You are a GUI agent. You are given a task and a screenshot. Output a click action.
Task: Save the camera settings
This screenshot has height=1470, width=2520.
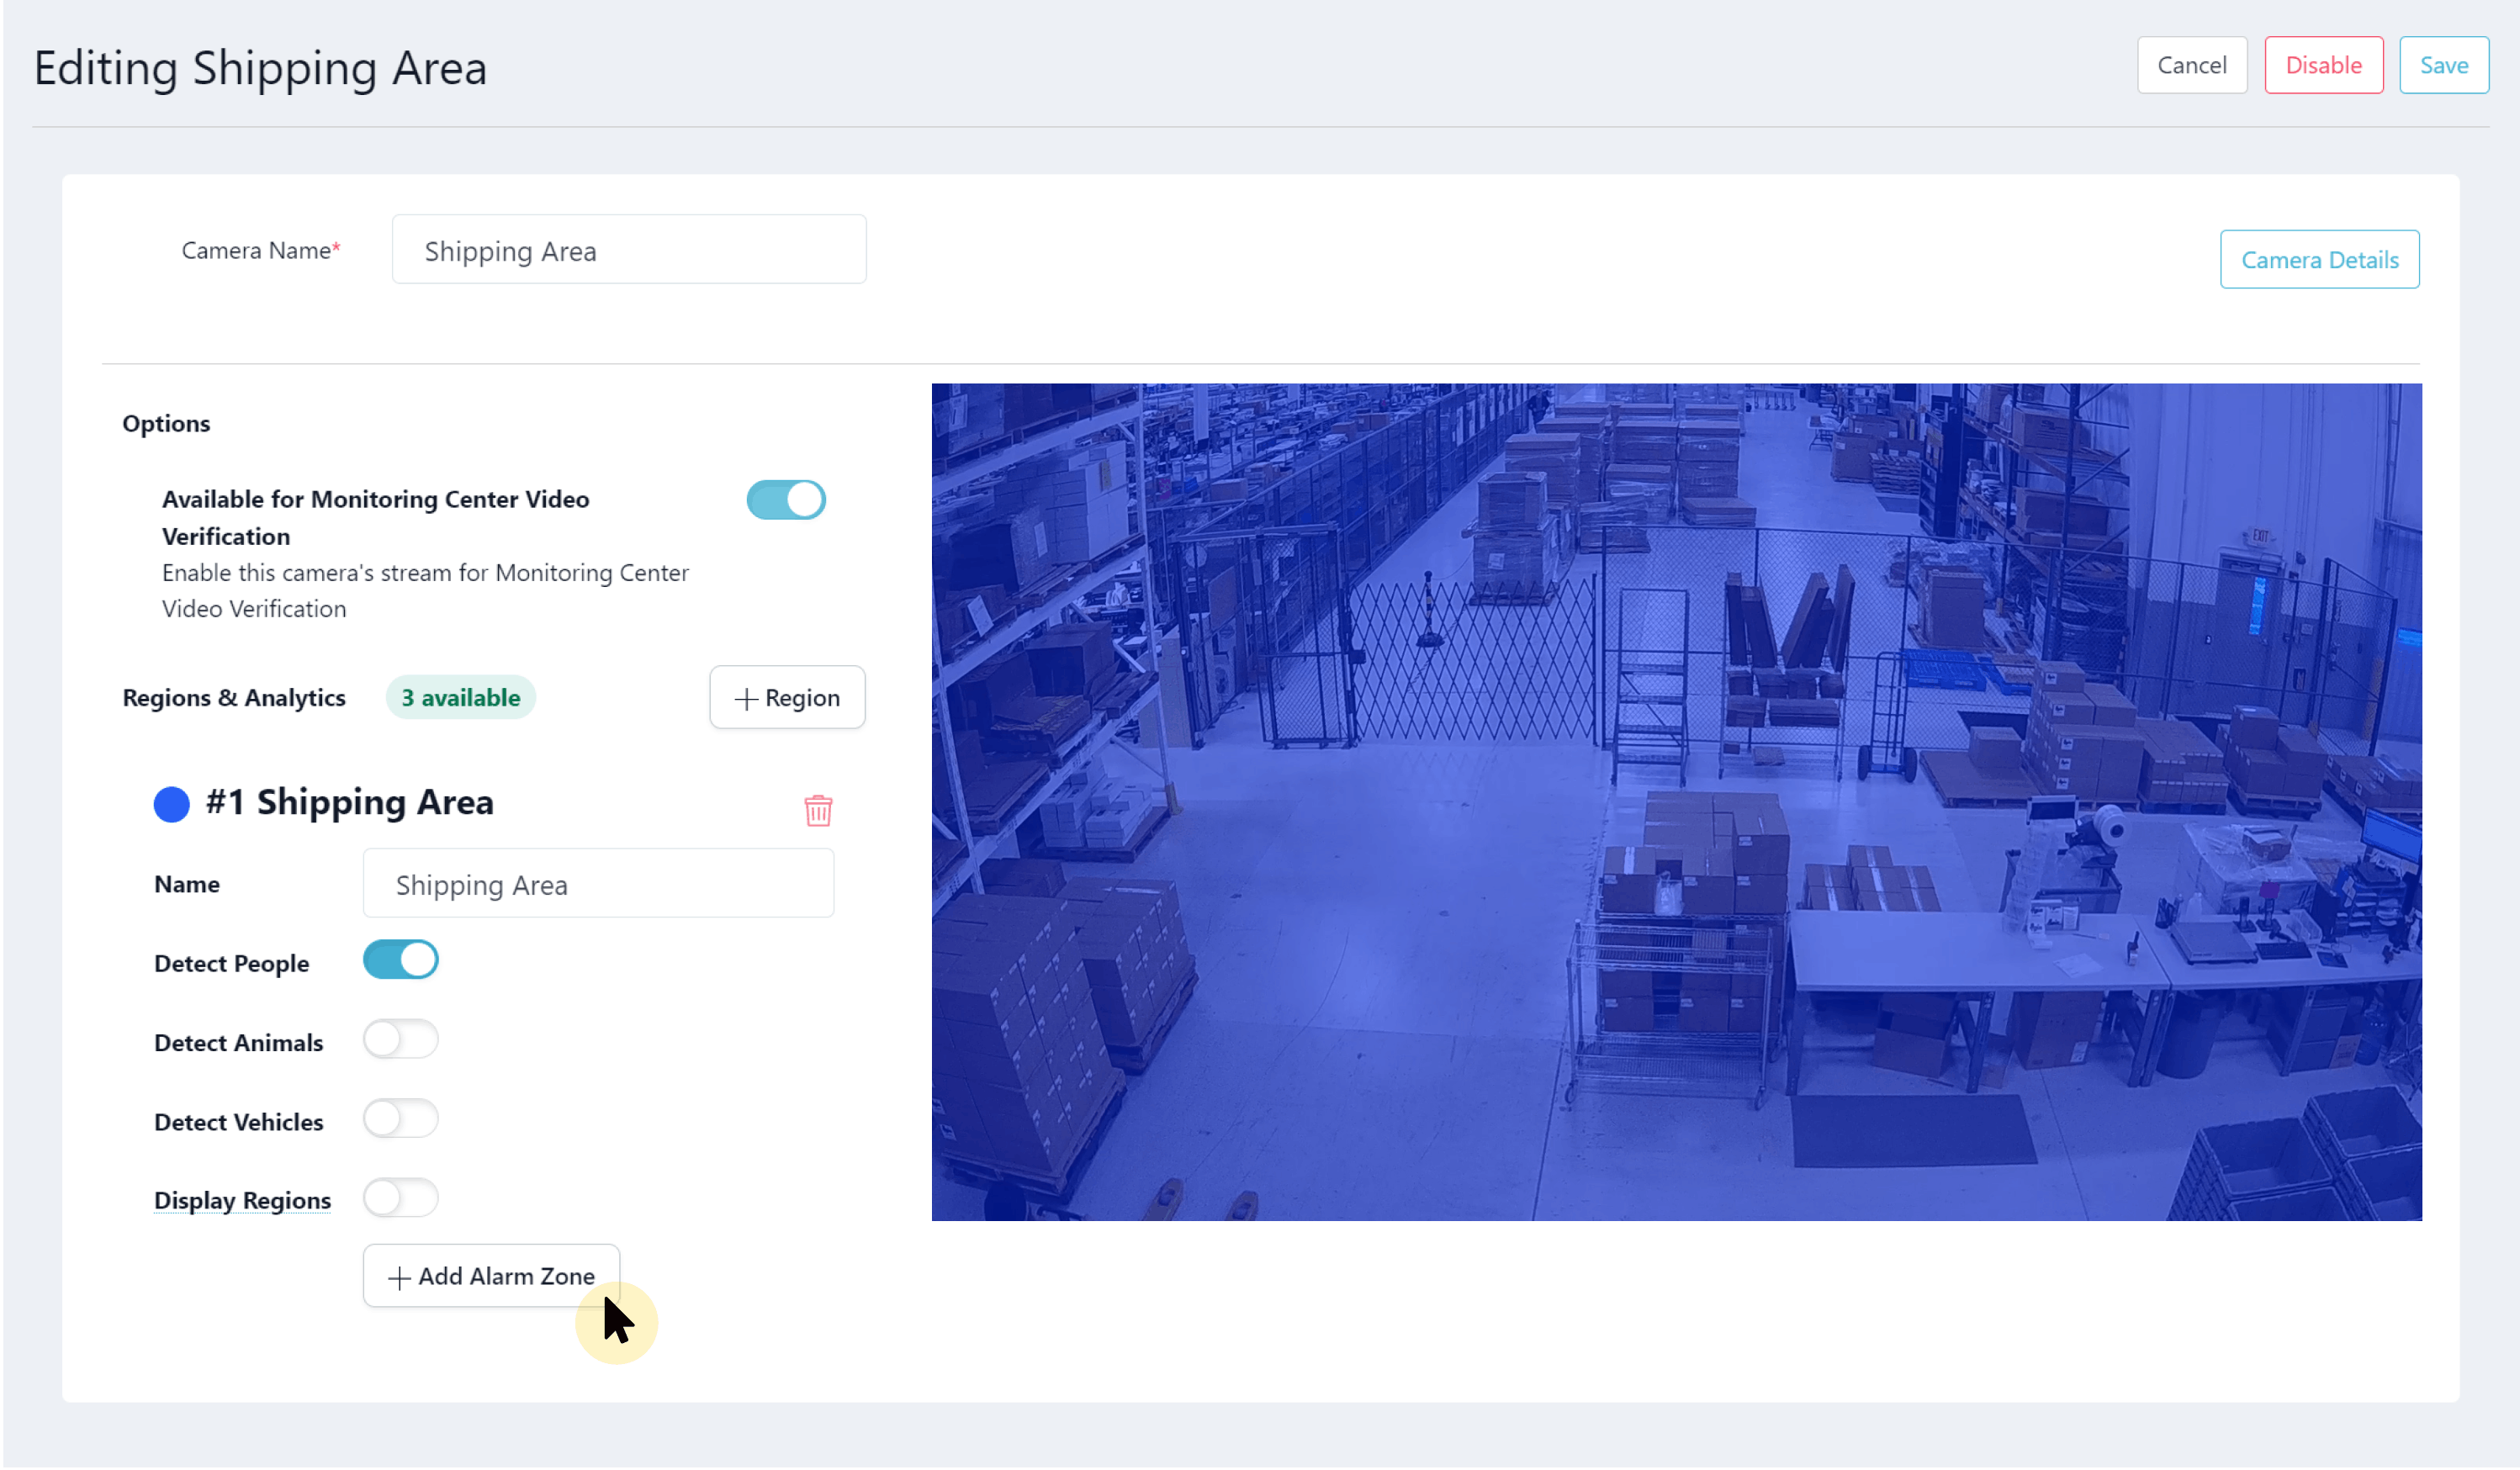coord(2443,66)
